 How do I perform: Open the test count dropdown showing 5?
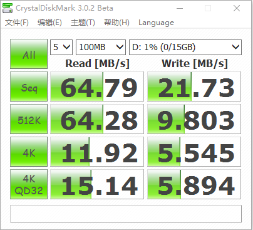click(x=61, y=47)
